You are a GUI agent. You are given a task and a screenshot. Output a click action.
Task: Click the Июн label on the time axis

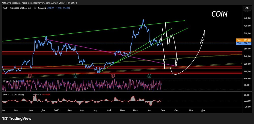pyautogui.click(x=123, y=110)
